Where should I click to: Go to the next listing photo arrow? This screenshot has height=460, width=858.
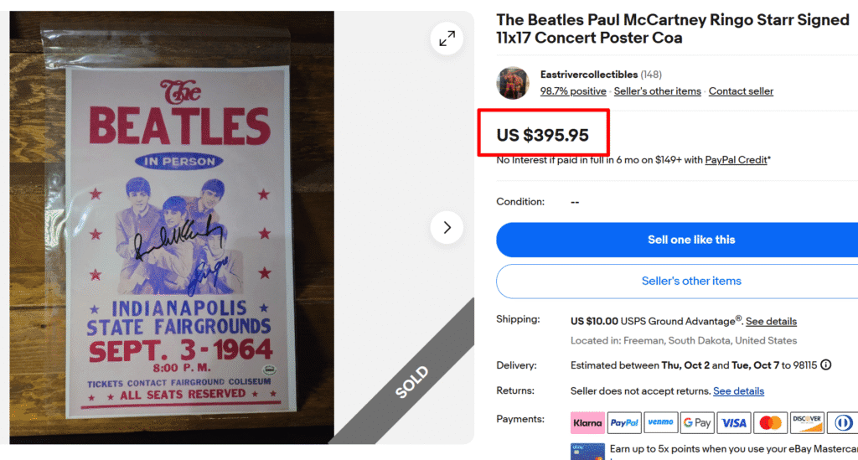click(447, 227)
